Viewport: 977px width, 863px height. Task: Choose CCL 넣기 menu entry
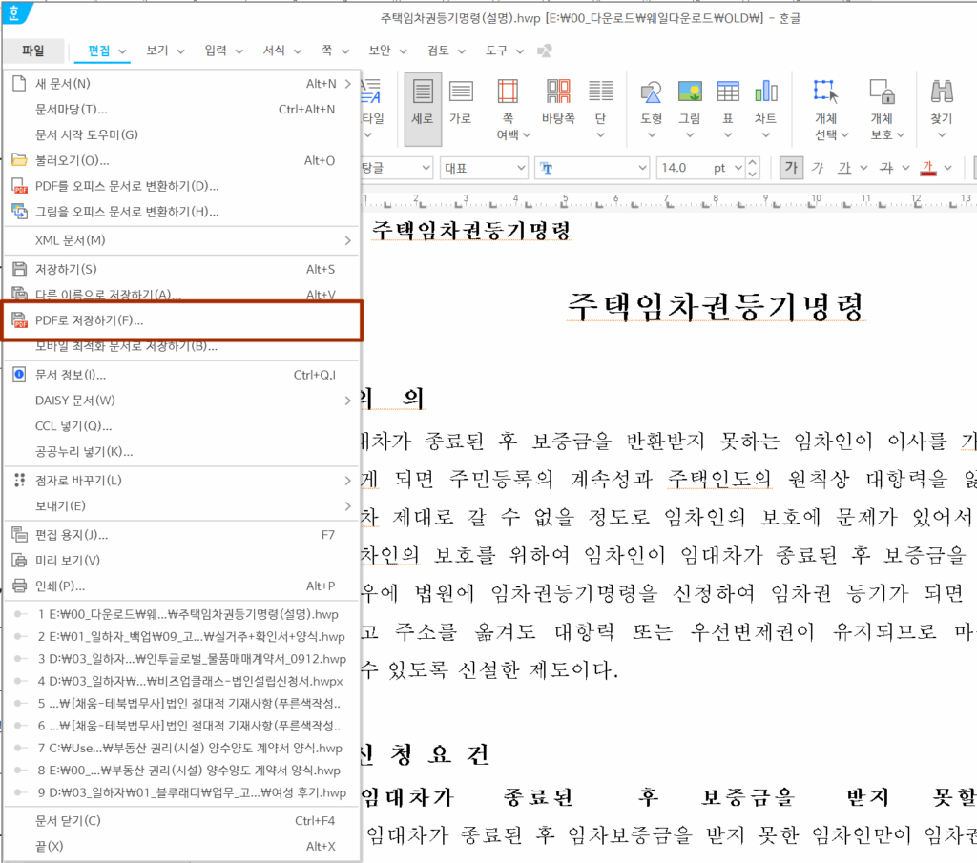182,426
